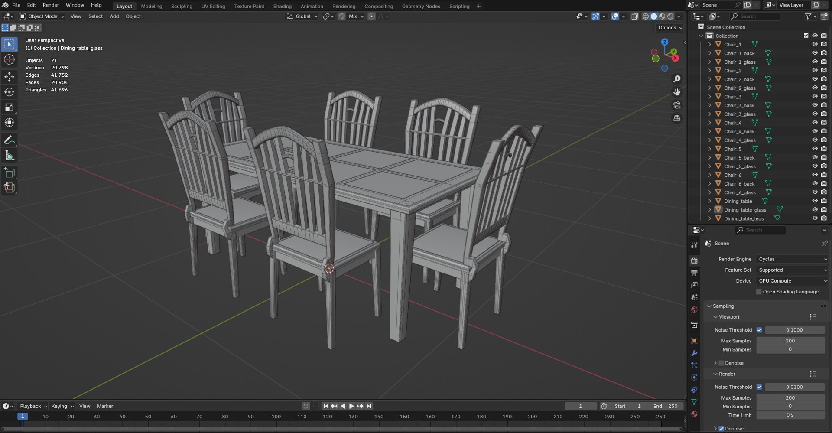Switch to the Geometry Nodes tab

click(421, 6)
